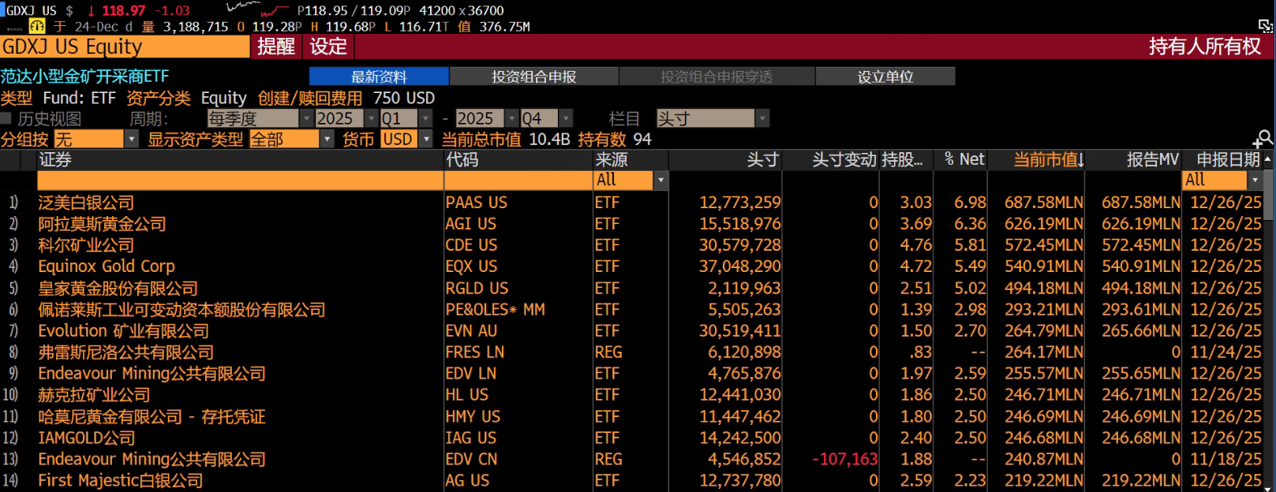Viewport: 1276px width, 492px height.
Task: Select the IAMGOLD公司 row
Action: [x=631, y=438]
